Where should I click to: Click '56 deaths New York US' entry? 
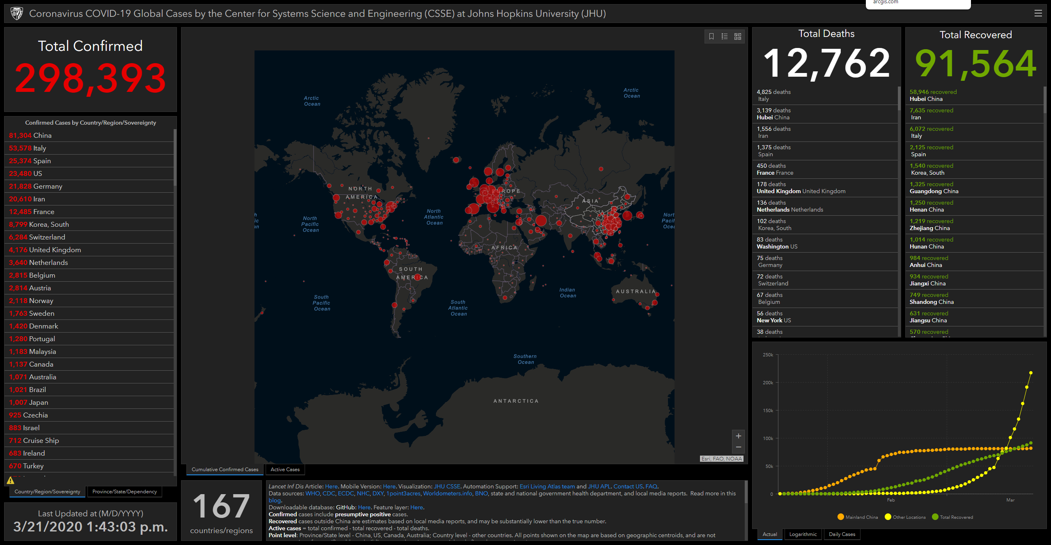tap(825, 317)
